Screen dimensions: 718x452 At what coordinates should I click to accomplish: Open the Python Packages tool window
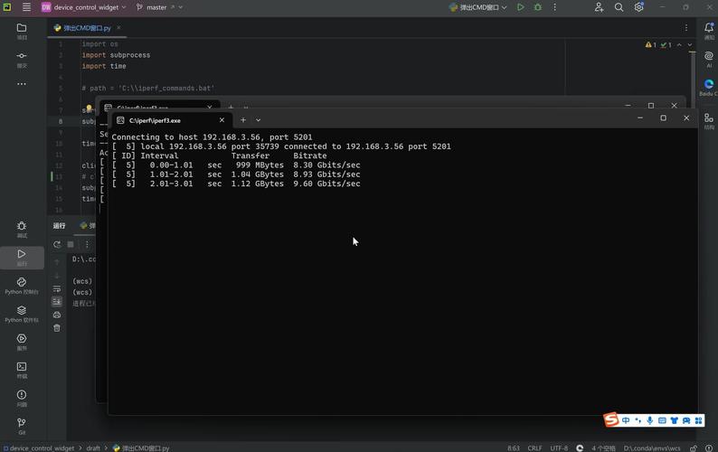[x=22, y=313]
